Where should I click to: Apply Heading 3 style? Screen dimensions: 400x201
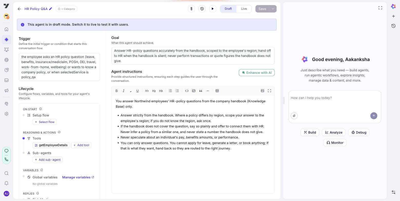161,91
